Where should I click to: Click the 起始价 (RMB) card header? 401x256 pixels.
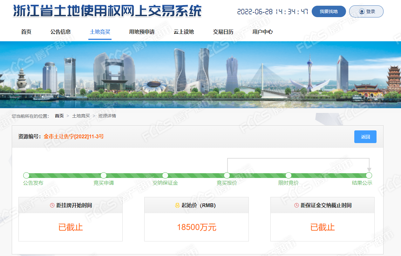click(196, 205)
